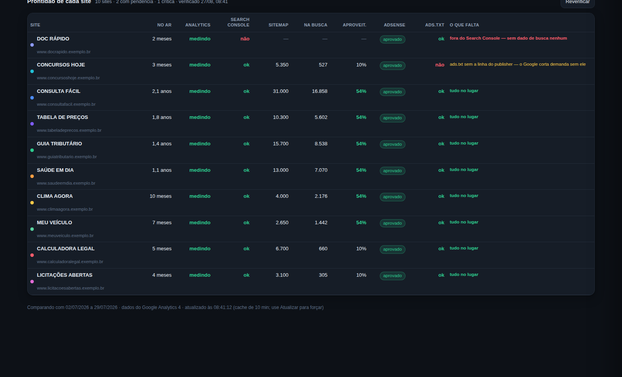Select the CONSULTA FÁCIL site name

click(x=59, y=91)
